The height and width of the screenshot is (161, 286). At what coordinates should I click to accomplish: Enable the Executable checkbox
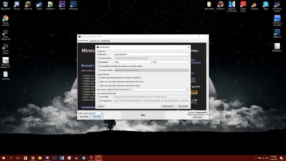pos(99,97)
